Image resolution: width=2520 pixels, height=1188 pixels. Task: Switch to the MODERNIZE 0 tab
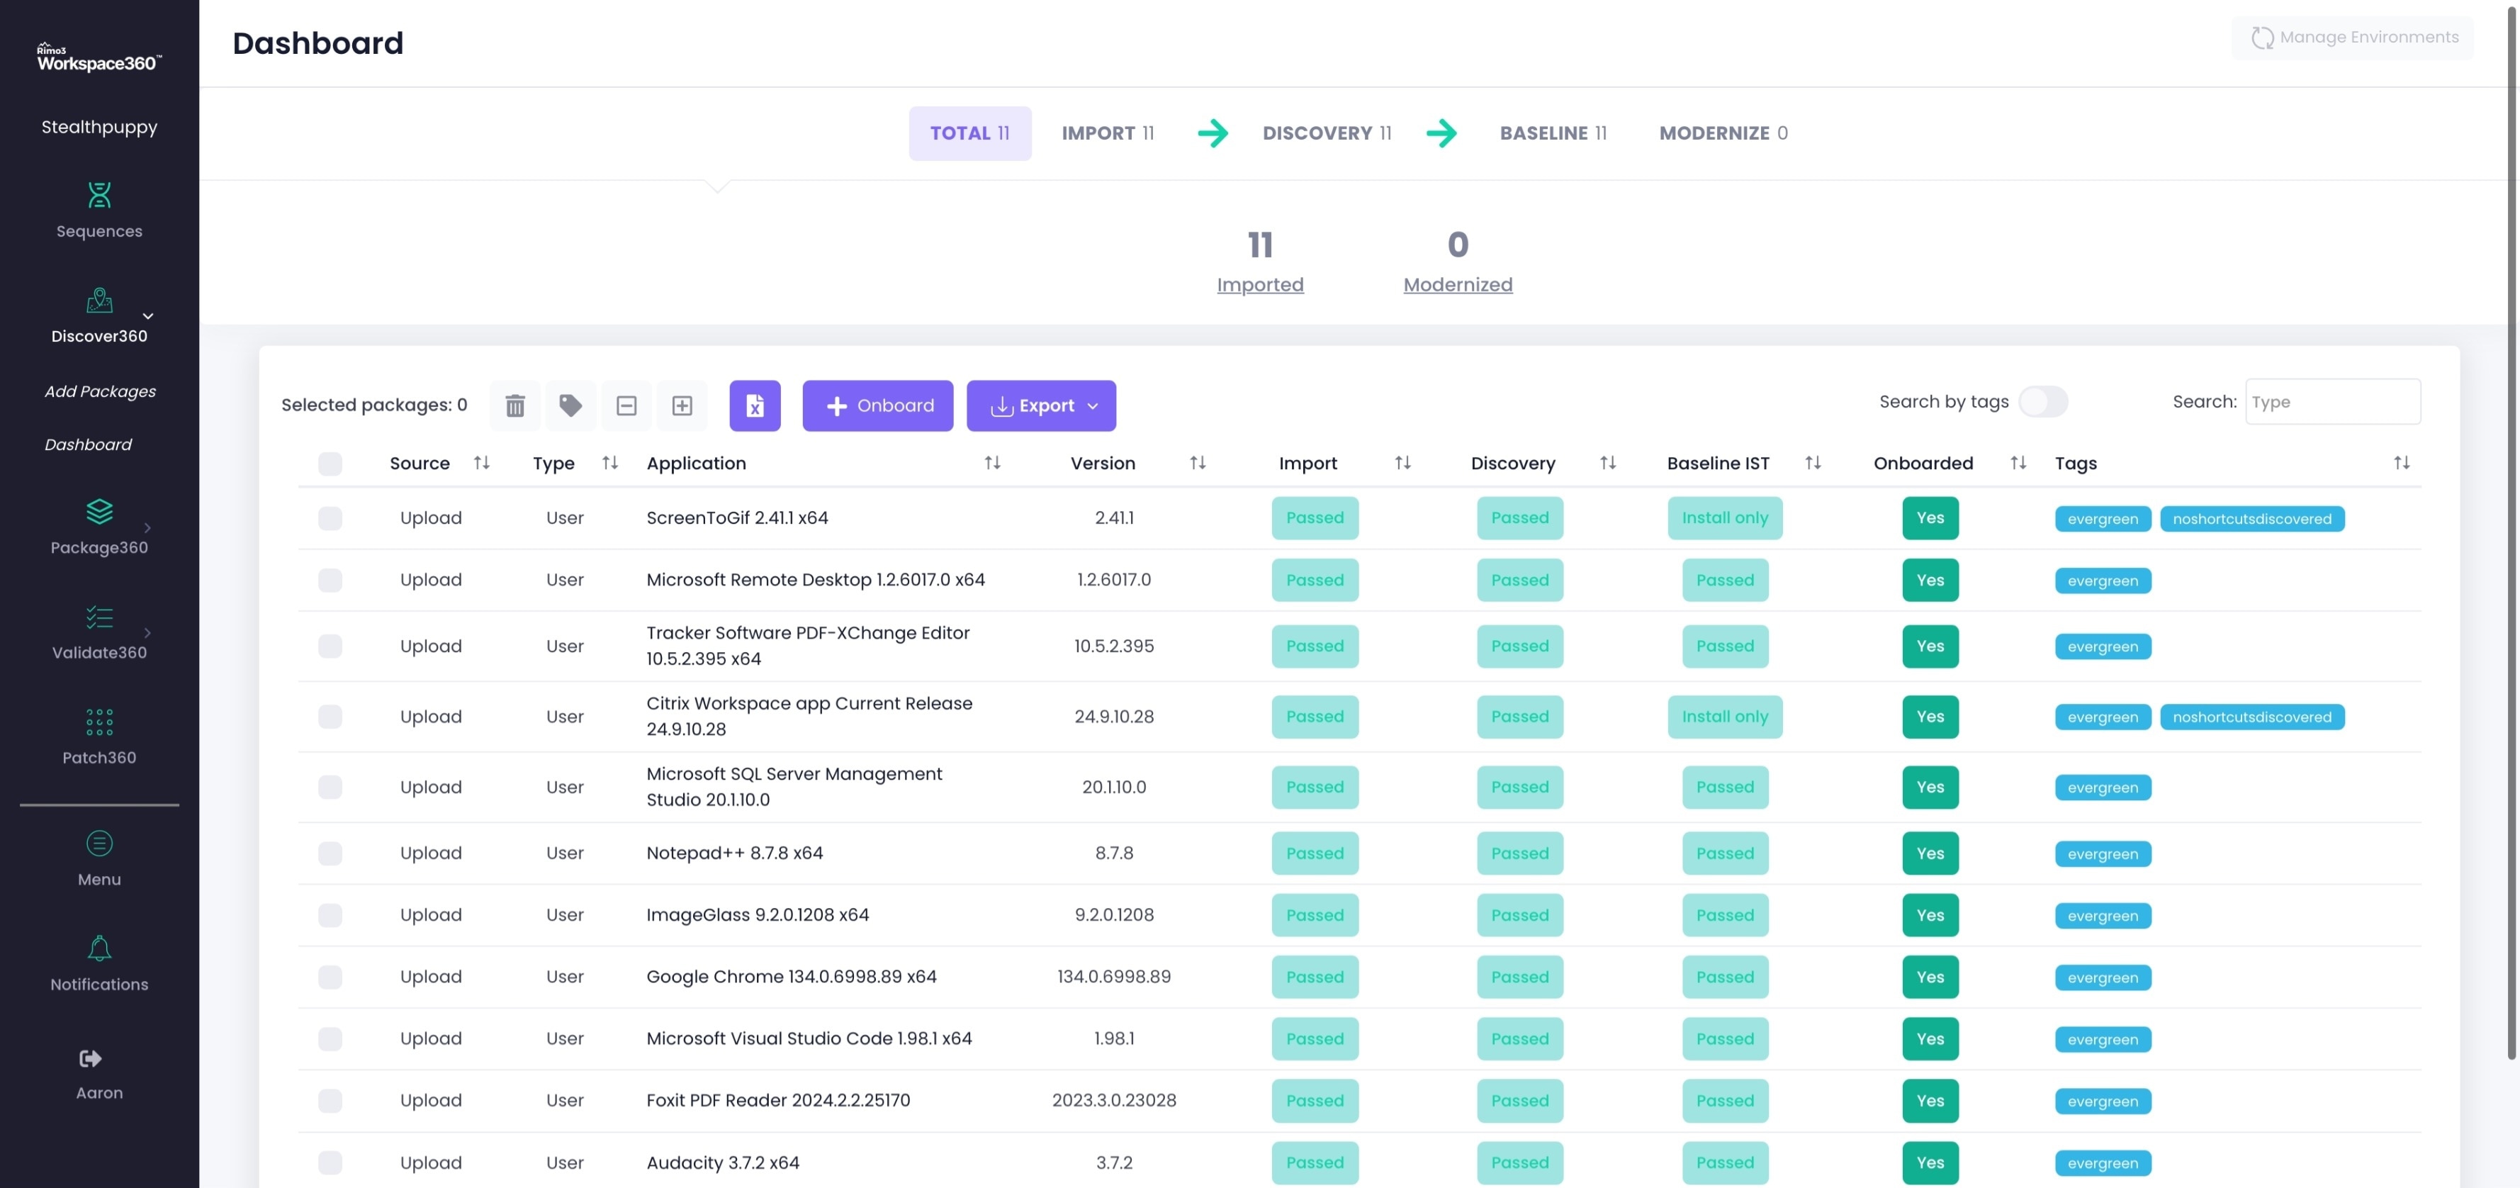tap(1723, 133)
